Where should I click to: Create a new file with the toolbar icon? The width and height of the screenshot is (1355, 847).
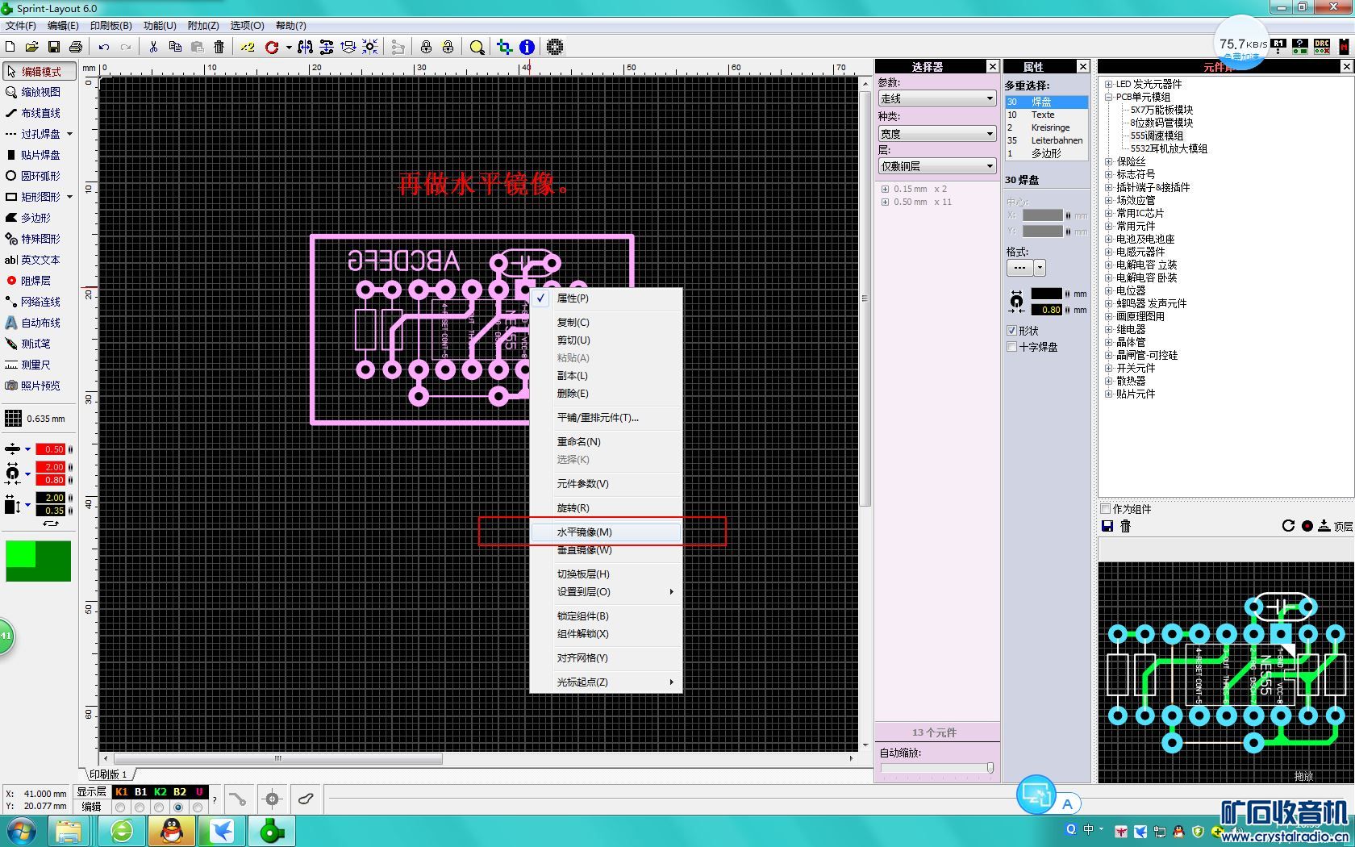[10, 47]
